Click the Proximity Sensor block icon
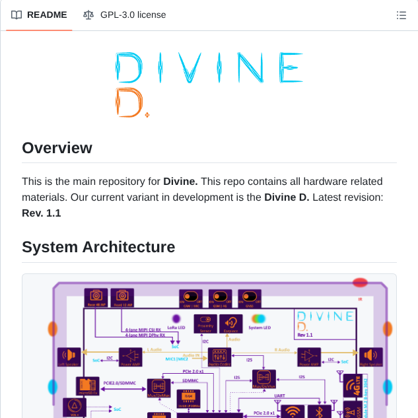This screenshot has height=418, width=418. coord(205,324)
